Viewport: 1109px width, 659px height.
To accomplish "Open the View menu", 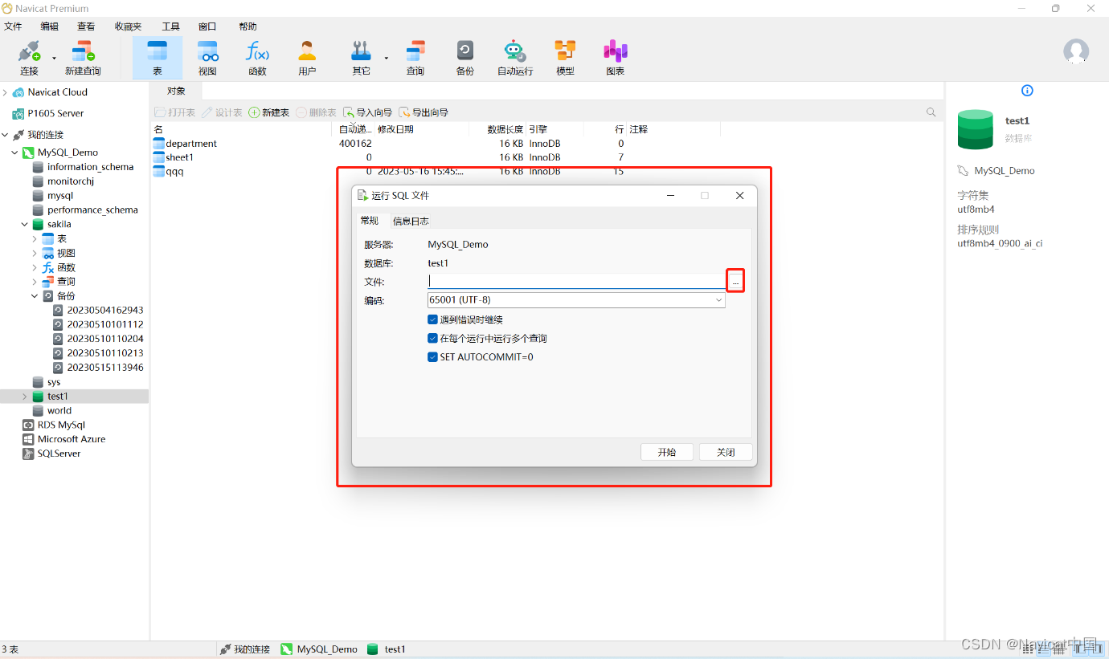I will tap(86, 26).
